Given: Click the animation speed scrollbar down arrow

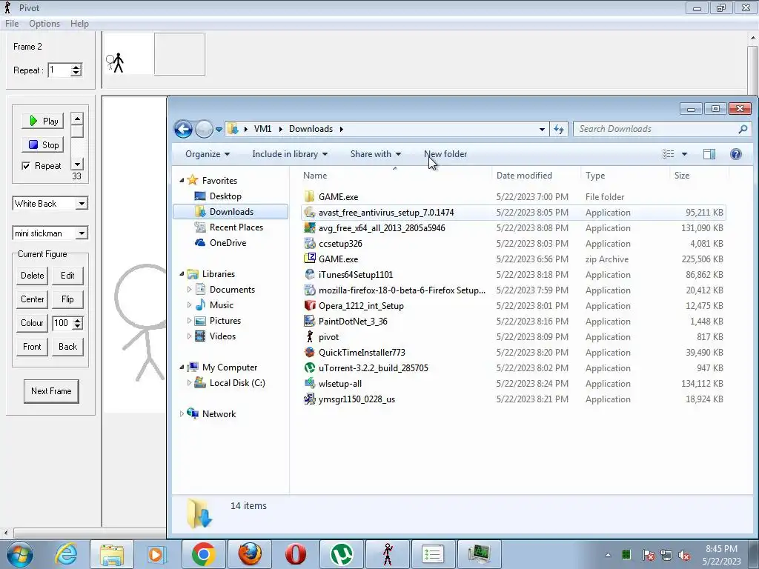Looking at the screenshot, I should [77, 164].
